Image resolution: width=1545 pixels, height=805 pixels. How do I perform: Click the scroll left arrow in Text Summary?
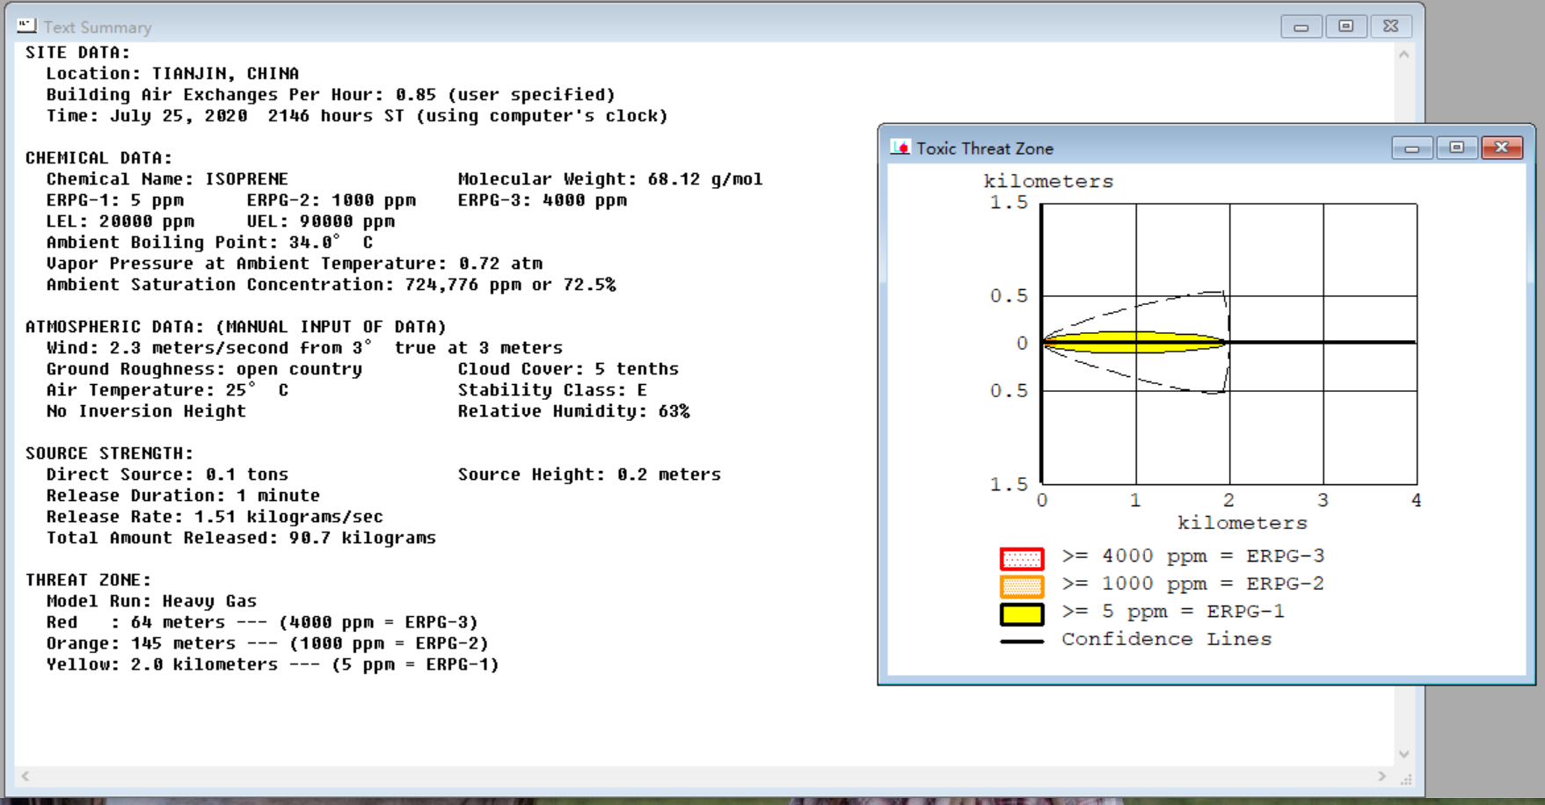(x=26, y=776)
